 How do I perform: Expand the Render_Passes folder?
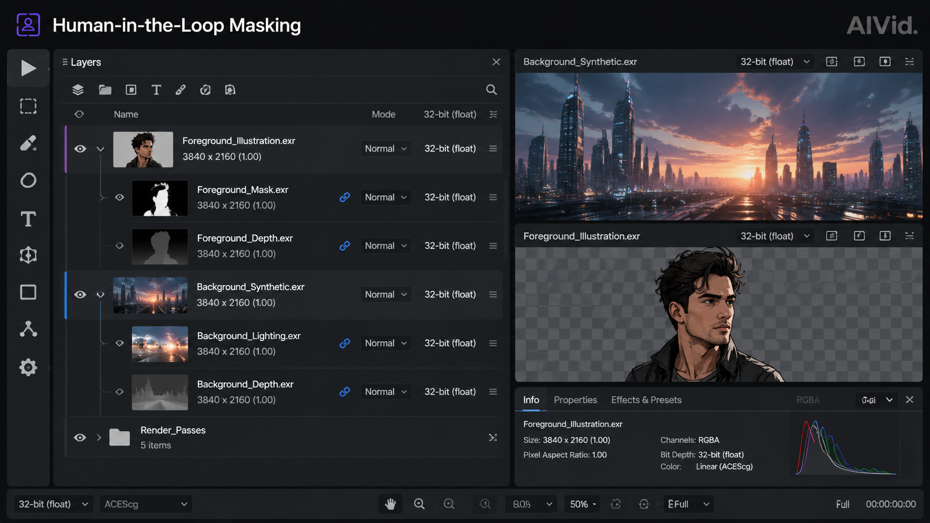click(x=99, y=438)
